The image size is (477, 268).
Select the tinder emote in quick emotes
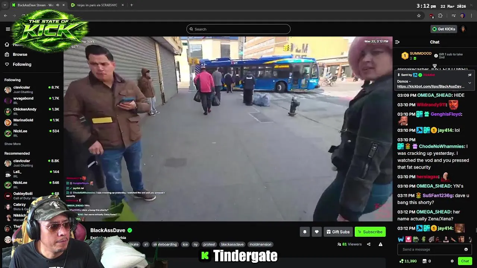pyautogui.click(x=408, y=239)
